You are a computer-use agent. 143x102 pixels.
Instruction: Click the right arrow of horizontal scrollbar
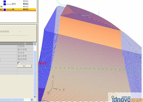tap(32, 100)
